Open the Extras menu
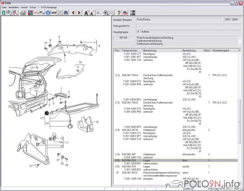The width and height of the screenshot is (244, 191). (33, 7)
